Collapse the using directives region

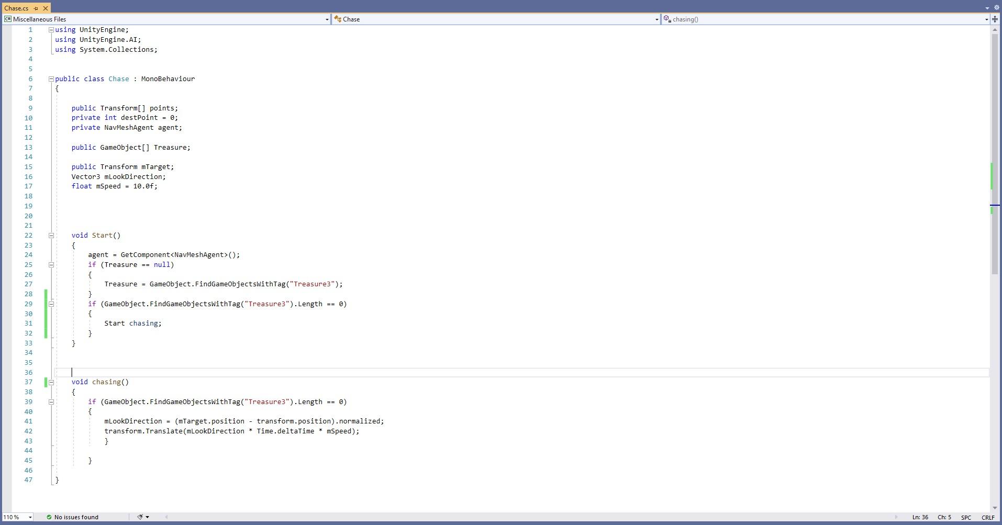(x=51, y=30)
